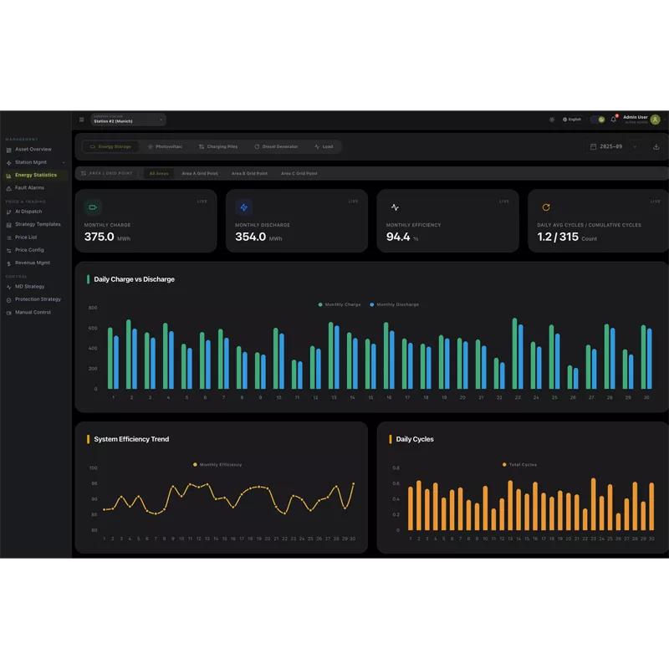Screen dimensions: 669x669
Task: Open notifications via the bell icon
Action: point(613,119)
